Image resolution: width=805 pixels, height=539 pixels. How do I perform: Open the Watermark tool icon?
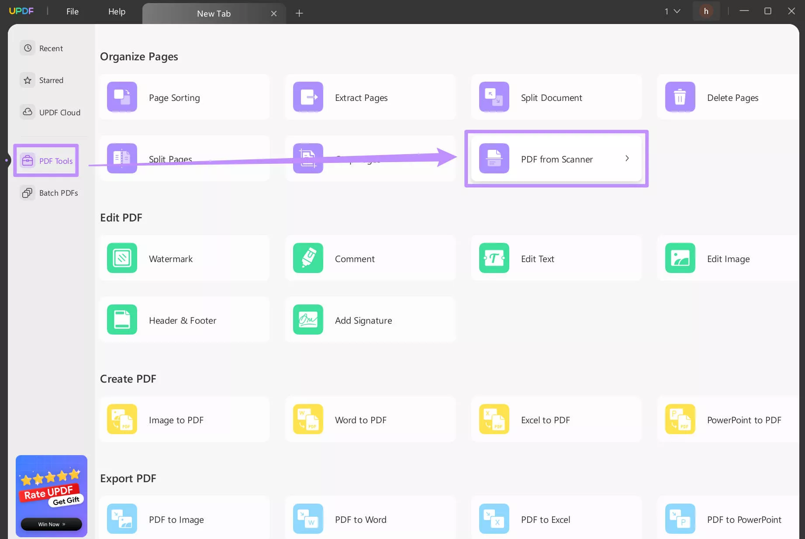pos(122,258)
